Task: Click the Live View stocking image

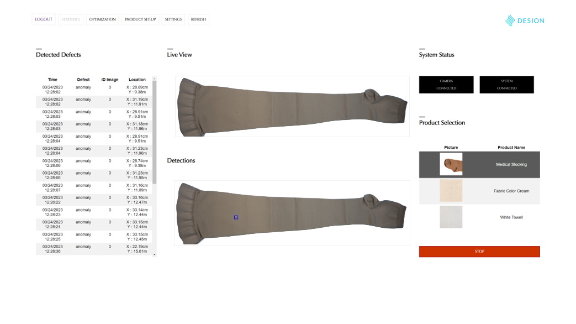Action: pos(292,107)
